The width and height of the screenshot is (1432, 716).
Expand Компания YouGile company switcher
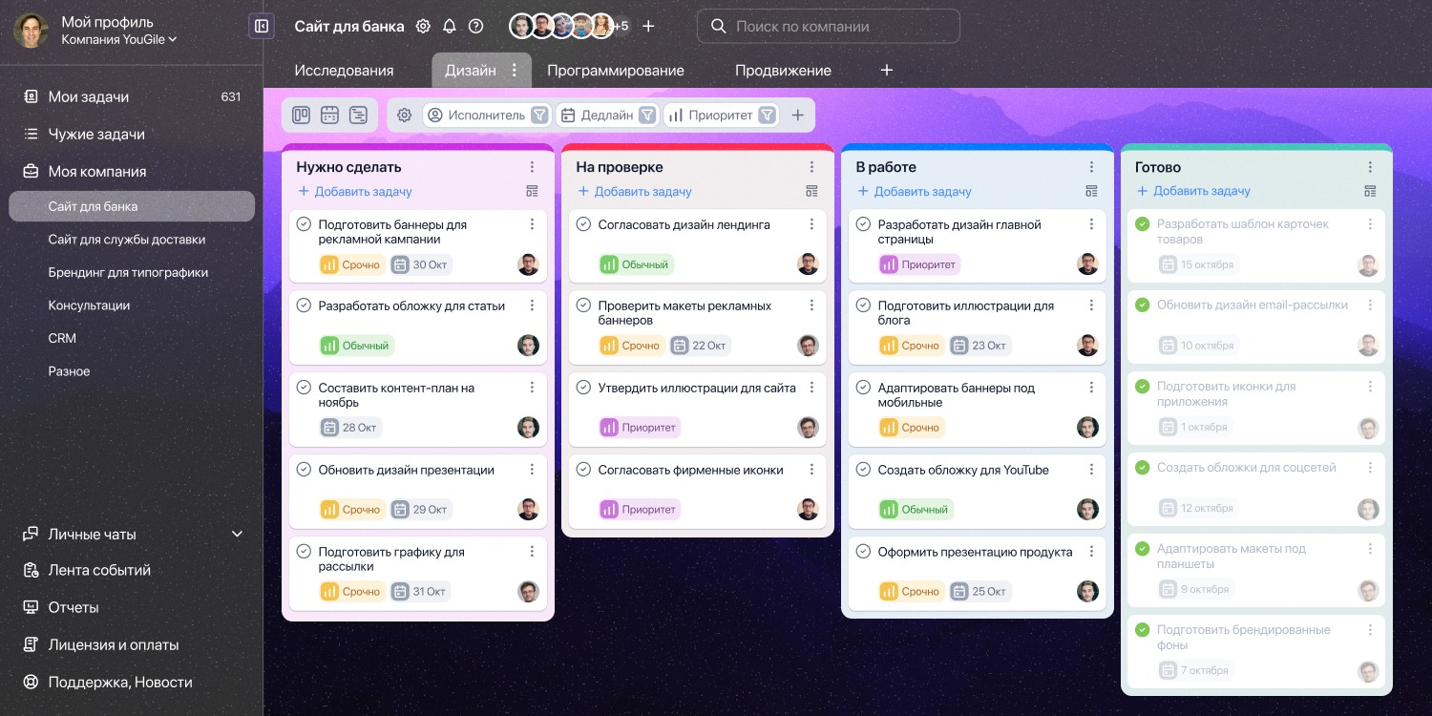(x=119, y=40)
